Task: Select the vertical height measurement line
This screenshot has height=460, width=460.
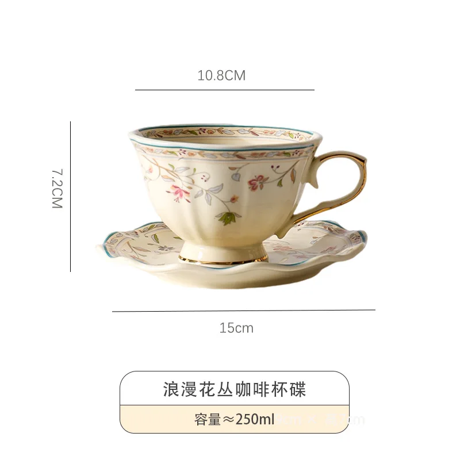Action: [x=70, y=196]
